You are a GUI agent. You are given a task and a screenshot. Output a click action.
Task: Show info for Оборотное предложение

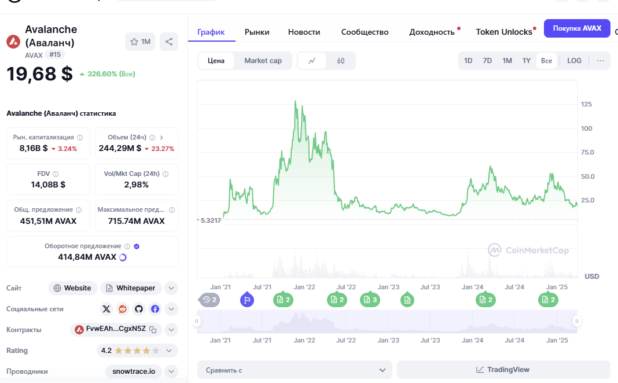click(x=127, y=246)
